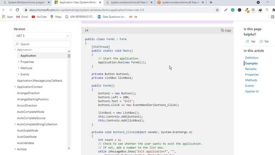Open Gate Questions on... bookmark

(x=112, y=17)
